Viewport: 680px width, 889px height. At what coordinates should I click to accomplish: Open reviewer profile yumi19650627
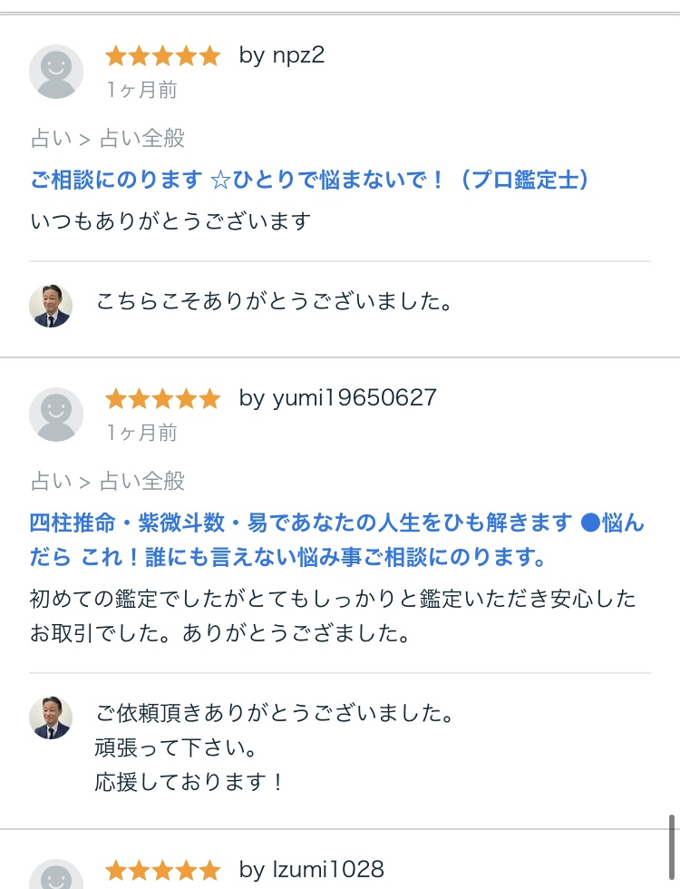coord(338,398)
